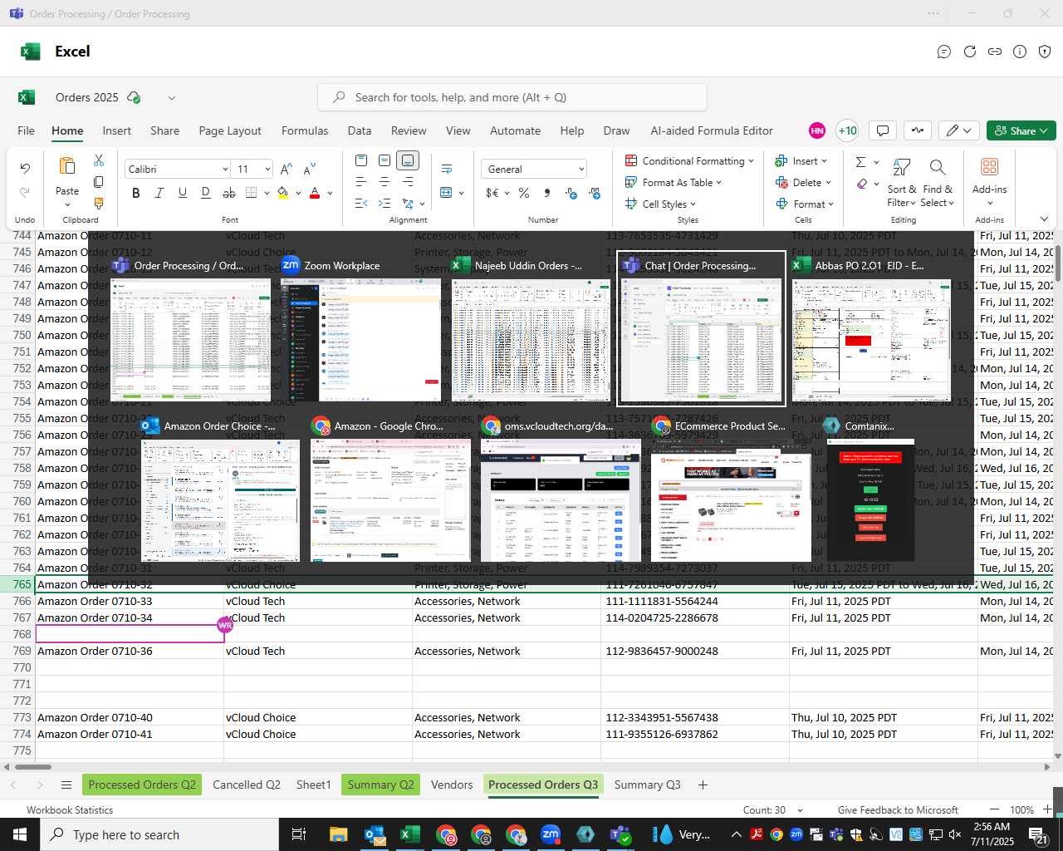Toggle Double Underline formatting
The image size is (1063, 851).
pyautogui.click(x=205, y=193)
